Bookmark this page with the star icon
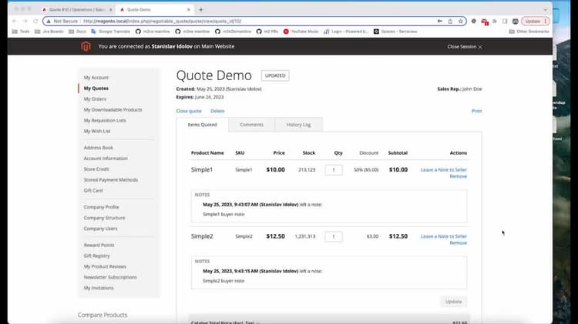 click(460, 22)
